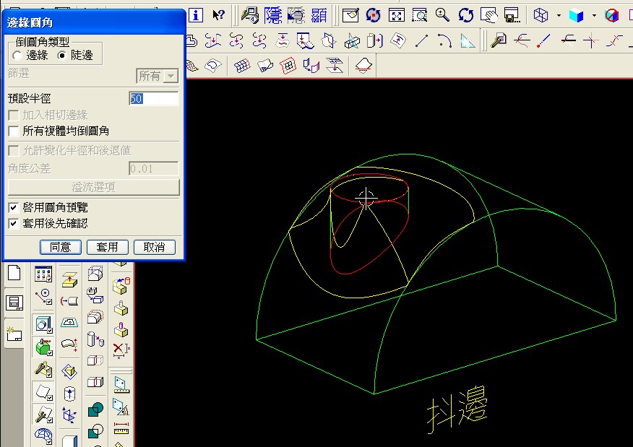Select the Rotate view circular arrows icon

[x=466, y=15]
